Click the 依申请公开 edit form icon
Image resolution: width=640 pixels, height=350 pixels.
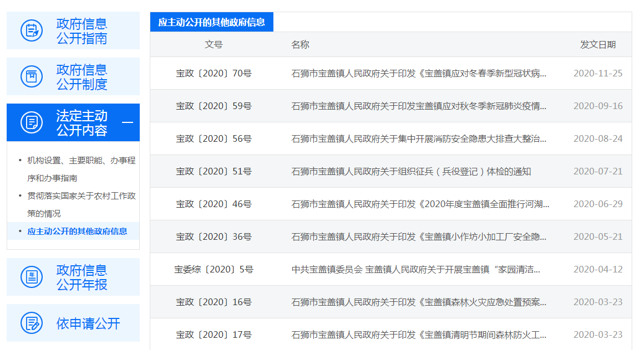tap(32, 323)
